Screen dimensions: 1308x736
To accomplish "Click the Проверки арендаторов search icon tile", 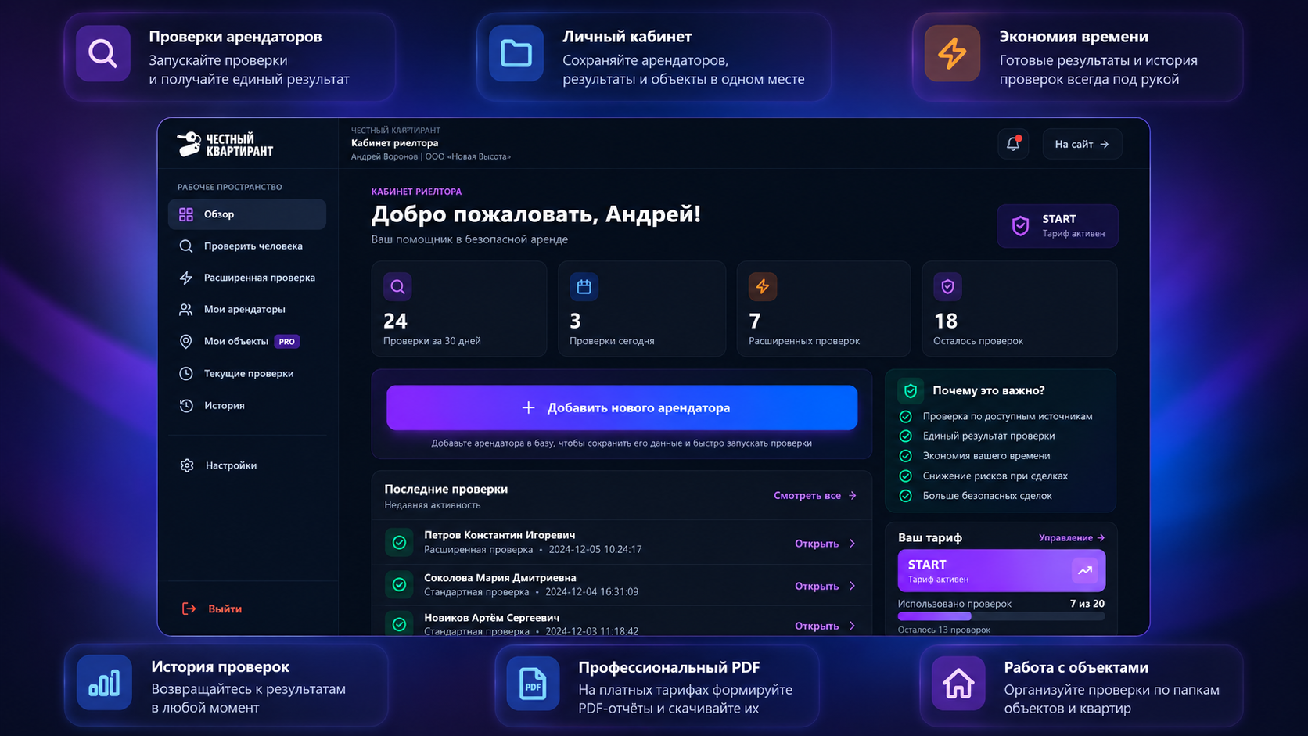I will (103, 53).
